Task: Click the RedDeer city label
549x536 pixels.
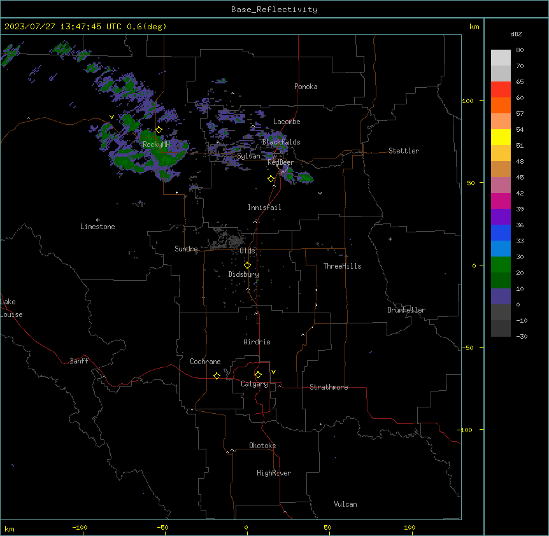Action: (x=280, y=162)
